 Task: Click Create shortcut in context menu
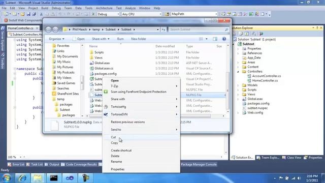pyautogui.click(x=141, y=150)
